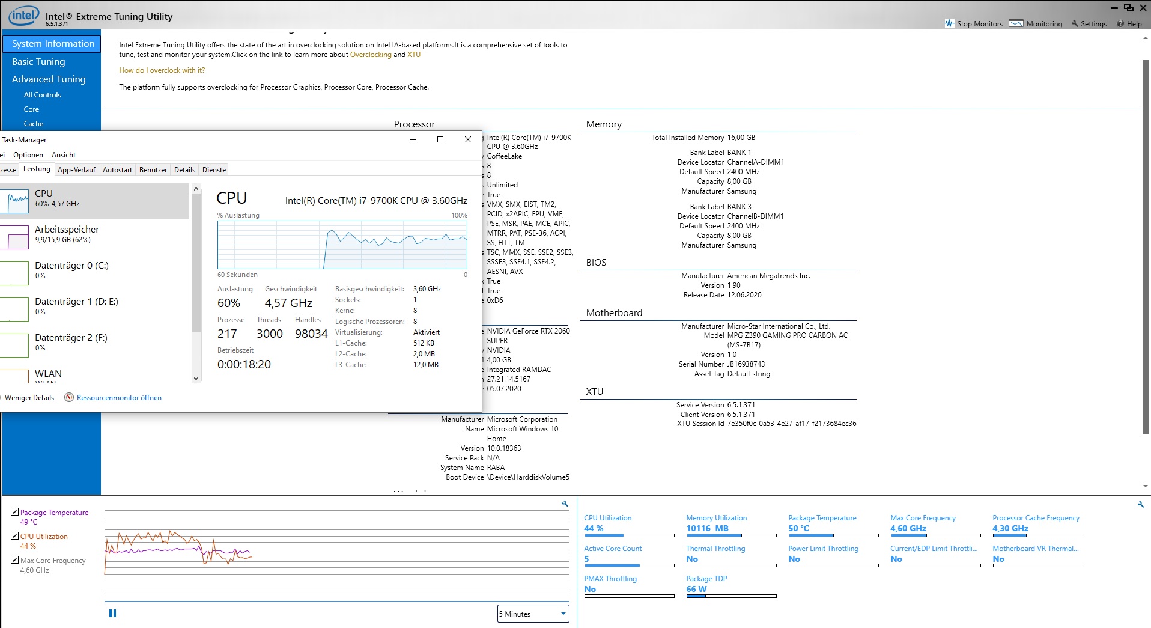The image size is (1151, 628).
Task: Open the XTU Help menu
Action: pyautogui.click(x=1129, y=24)
